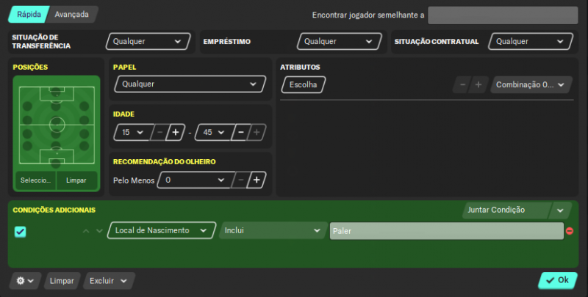Expand the Juntar Condição dropdown arrow
This screenshot has width=588, height=297.
point(560,210)
